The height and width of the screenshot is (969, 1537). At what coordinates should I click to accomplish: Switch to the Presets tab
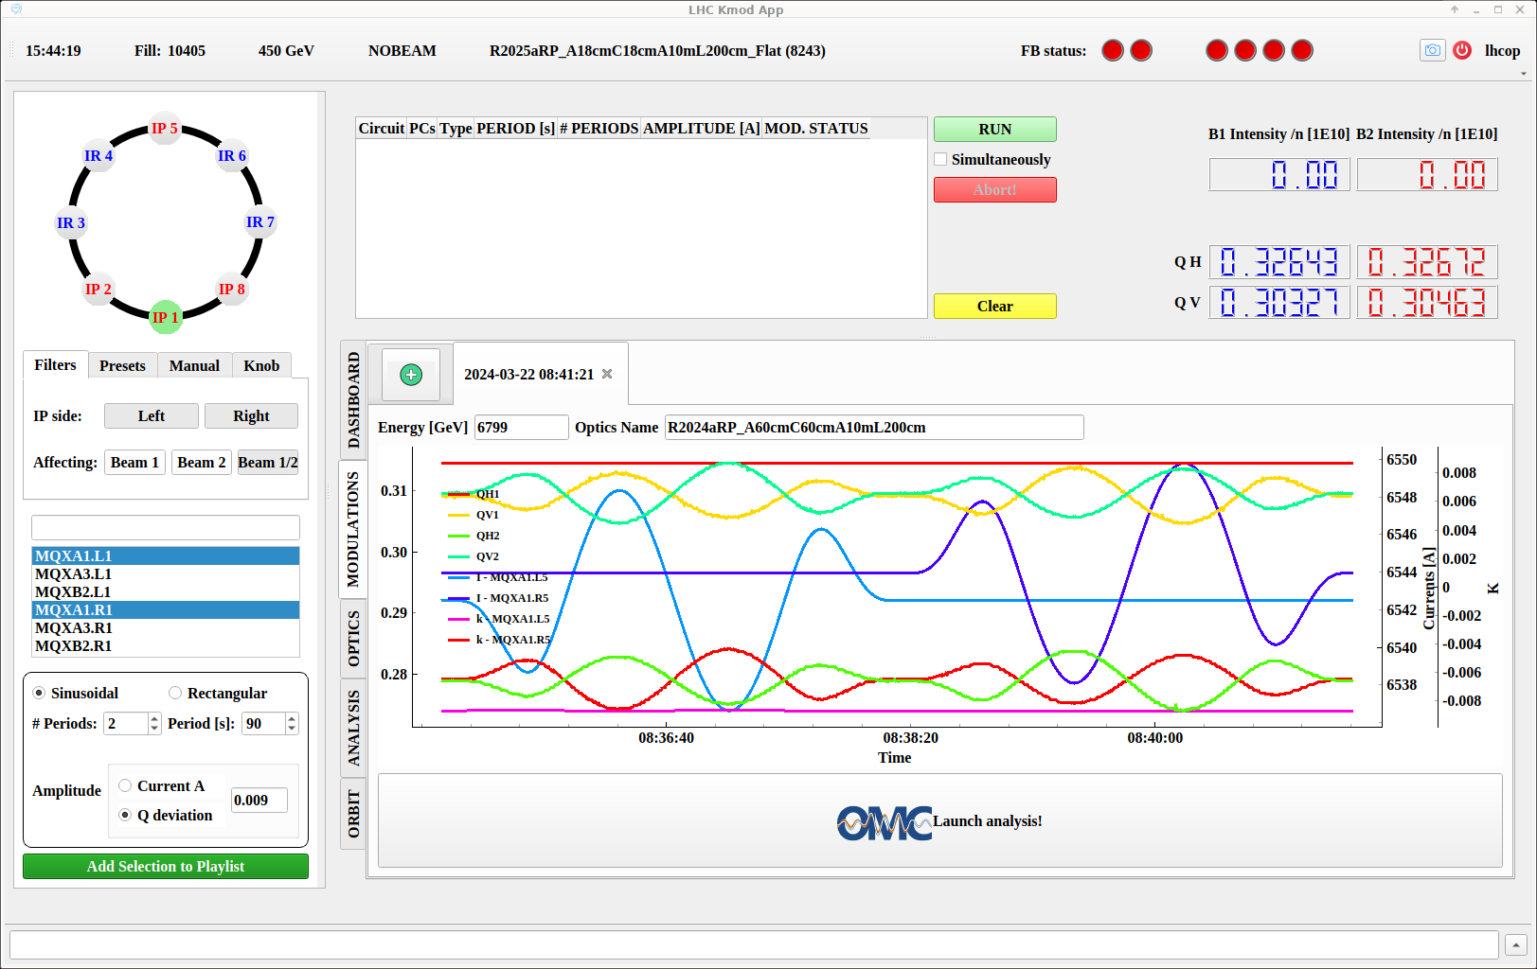122,365
